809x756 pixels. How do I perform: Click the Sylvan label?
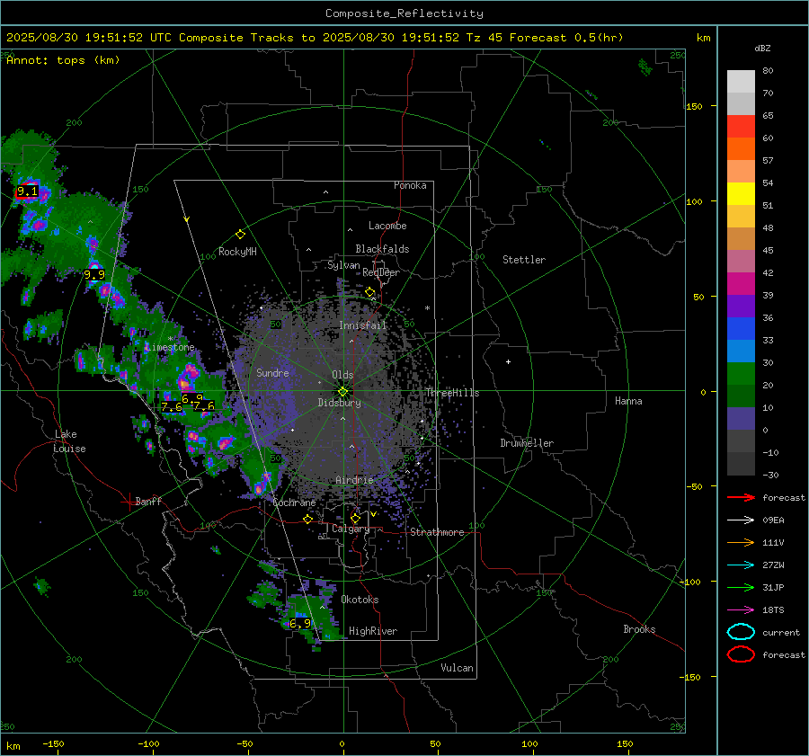pyautogui.click(x=343, y=265)
